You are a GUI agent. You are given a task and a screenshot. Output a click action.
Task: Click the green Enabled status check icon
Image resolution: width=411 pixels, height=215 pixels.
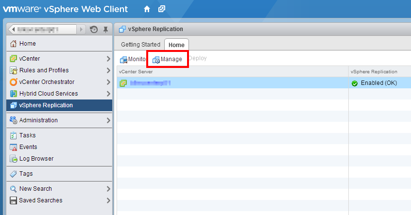[355, 83]
